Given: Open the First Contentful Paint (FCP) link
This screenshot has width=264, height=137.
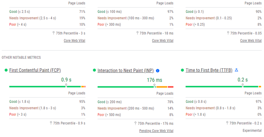Looking at the screenshot, I should coord(35,70).
